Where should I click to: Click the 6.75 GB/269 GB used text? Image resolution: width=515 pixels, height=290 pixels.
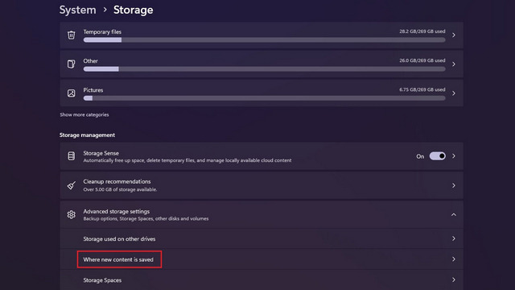pyautogui.click(x=422, y=89)
